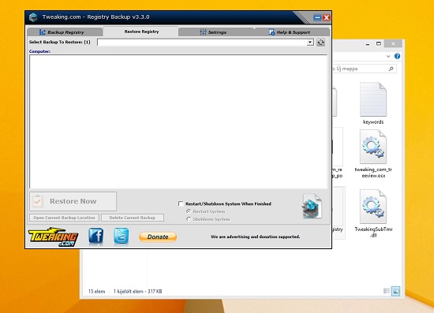Click the Tweaking.com logo
Screen dimensions: 434x313
[53, 237]
